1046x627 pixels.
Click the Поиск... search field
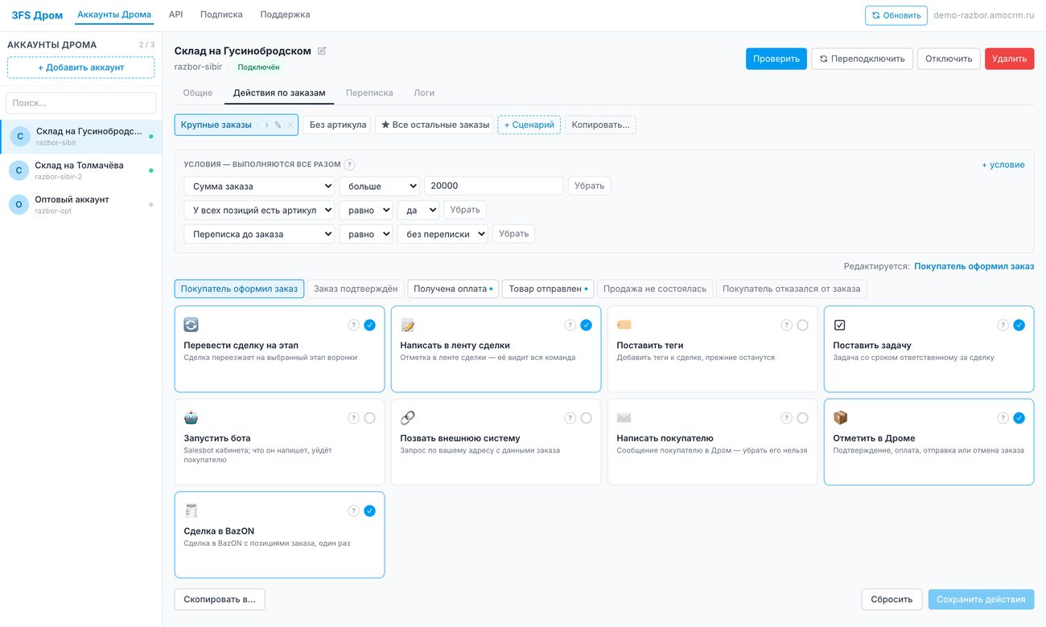[x=81, y=103]
